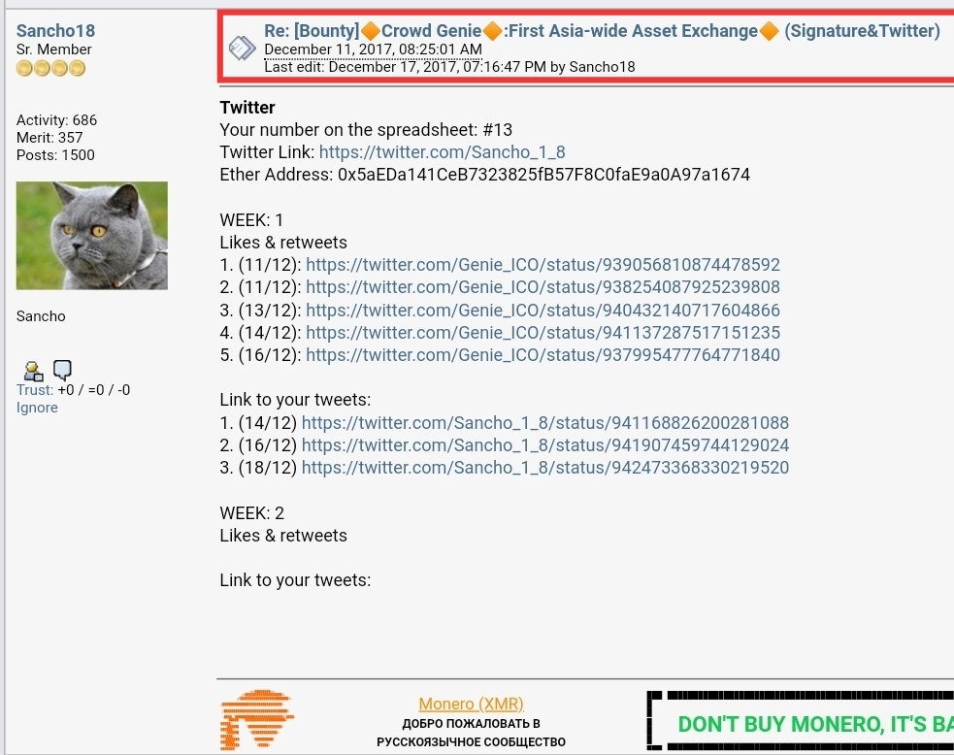Click the personal message speech bubble icon
This screenshot has height=755, width=954.
63,369
